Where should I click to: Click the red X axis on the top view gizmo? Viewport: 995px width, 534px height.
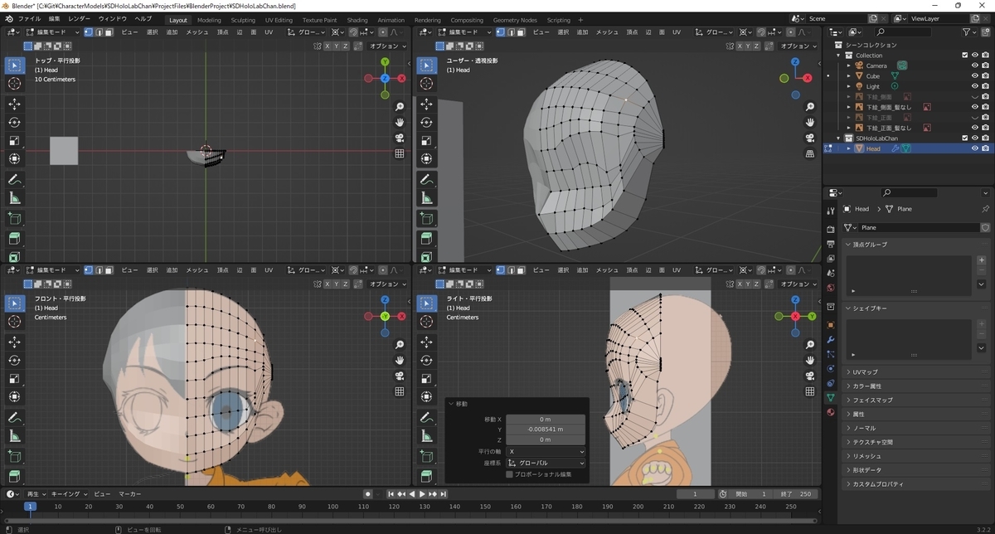coord(401,78)
